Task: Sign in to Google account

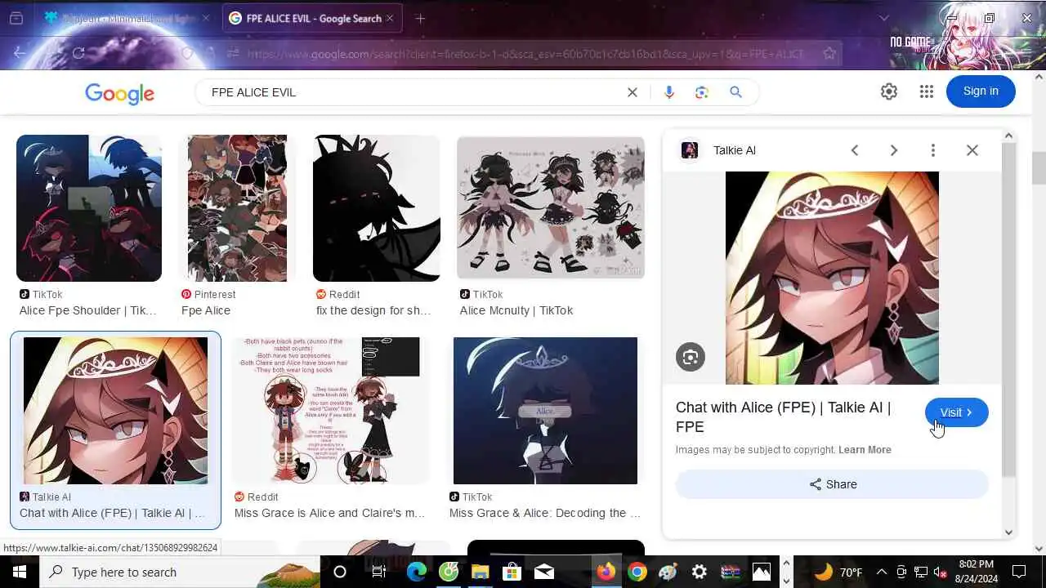Action: pos(981,91)
